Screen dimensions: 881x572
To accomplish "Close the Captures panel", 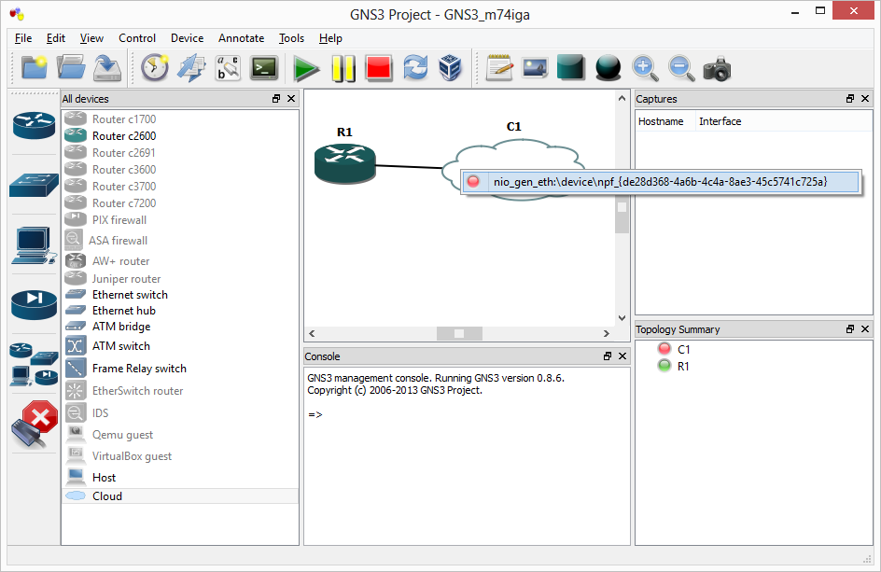I will coord(865,98).
